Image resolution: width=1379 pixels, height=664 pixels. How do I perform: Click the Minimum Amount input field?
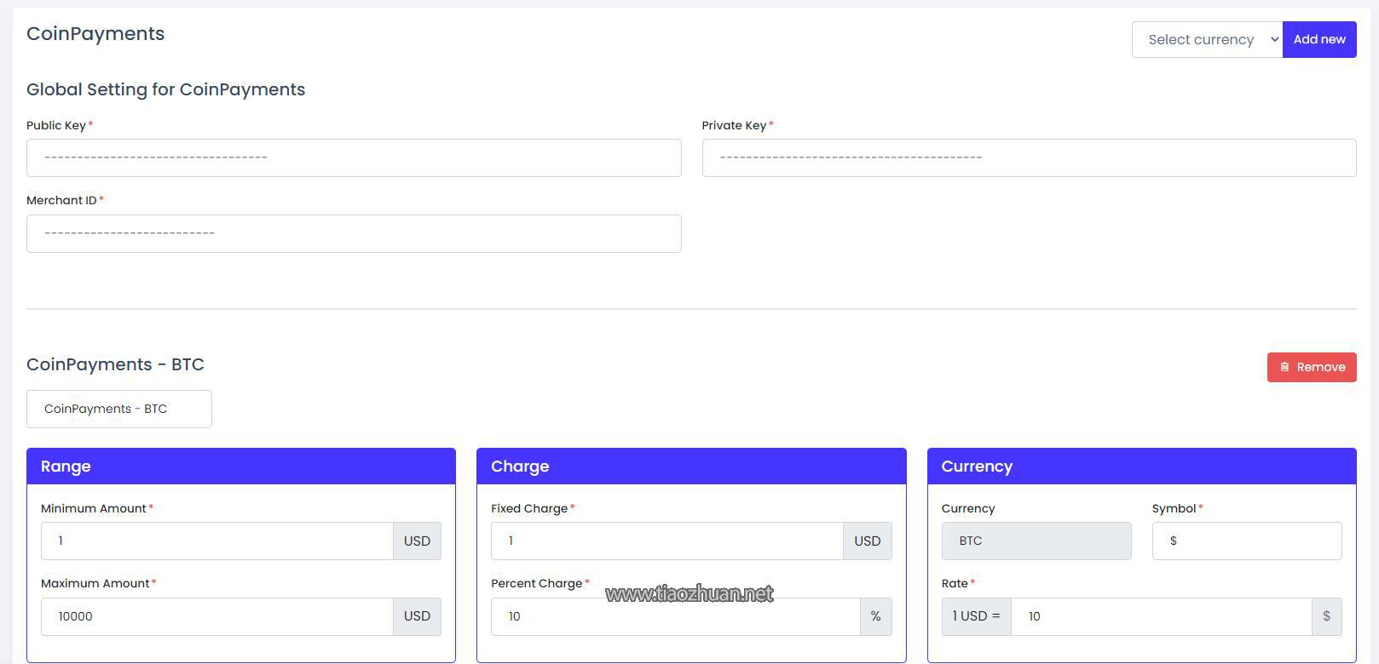click(x=217, y=541)
